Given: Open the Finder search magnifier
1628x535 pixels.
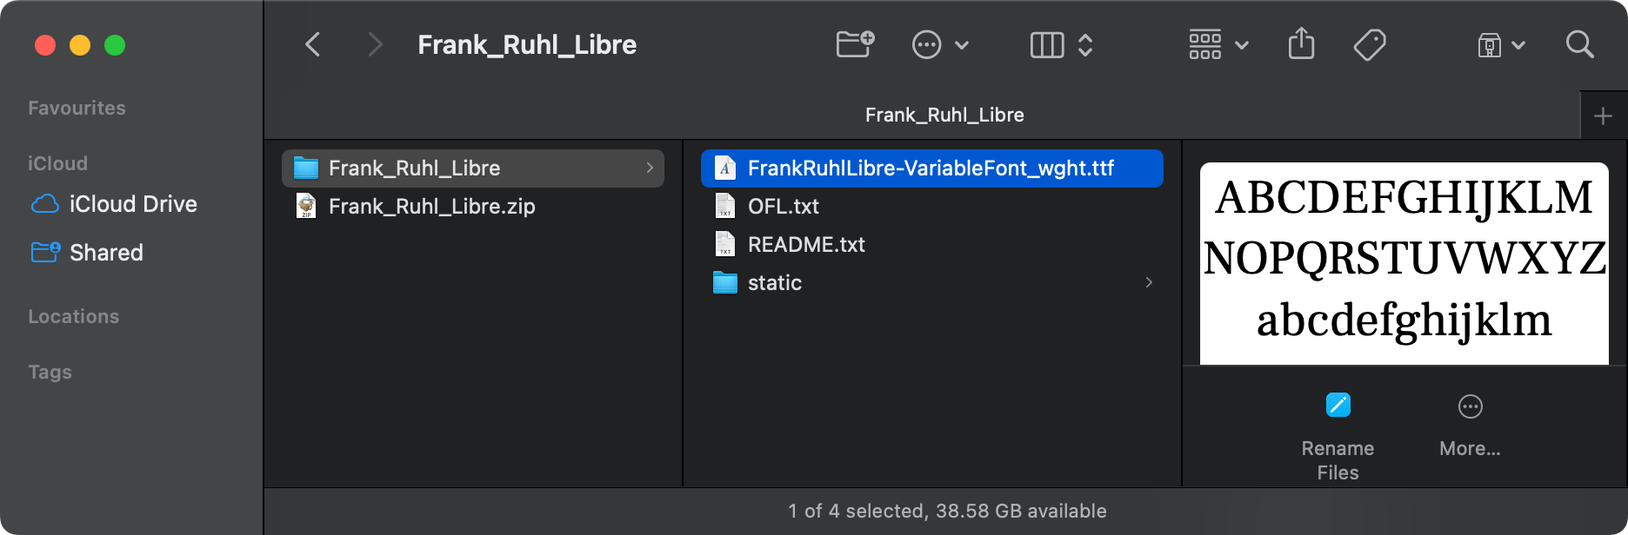Looking at the screenshot, I should (1579, 44).
